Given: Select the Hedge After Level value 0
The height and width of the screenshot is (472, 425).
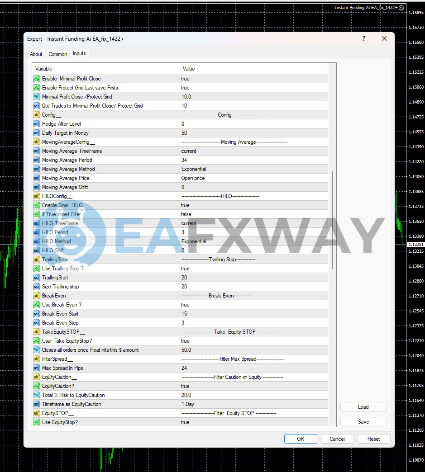Looking at the screenshot, I should 254,124.
